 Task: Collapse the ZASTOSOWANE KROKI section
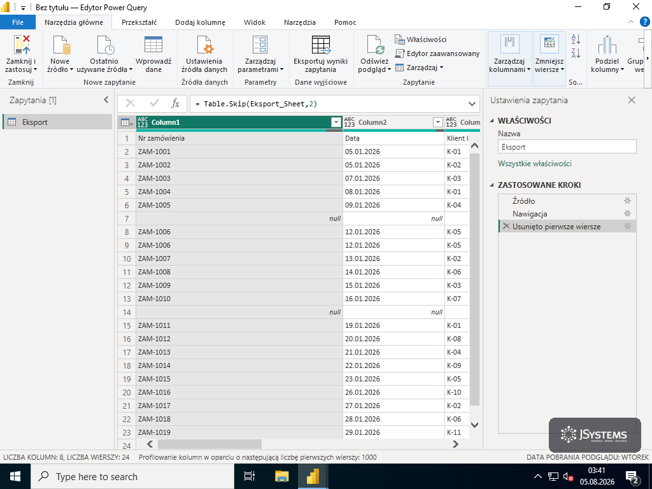click(493, 185)
